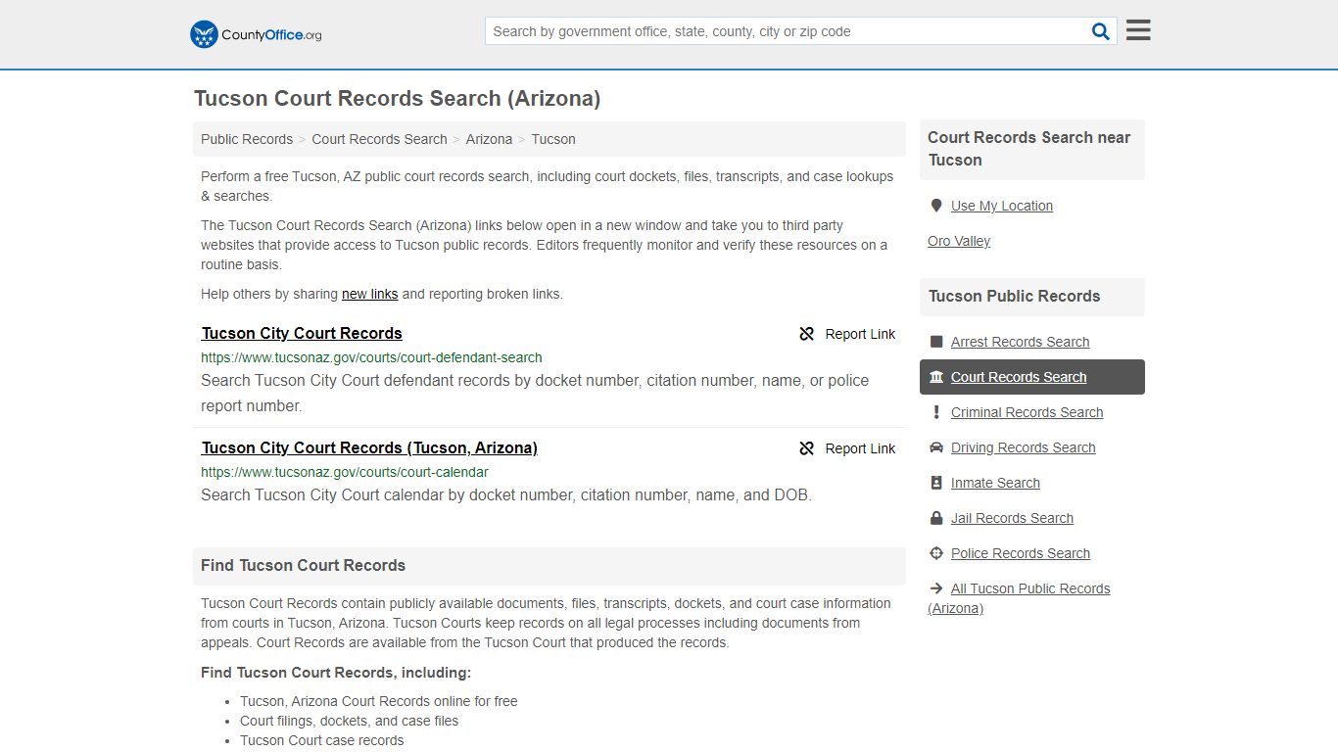
Task: Click the location pin icon
Action: click(936, 206)
